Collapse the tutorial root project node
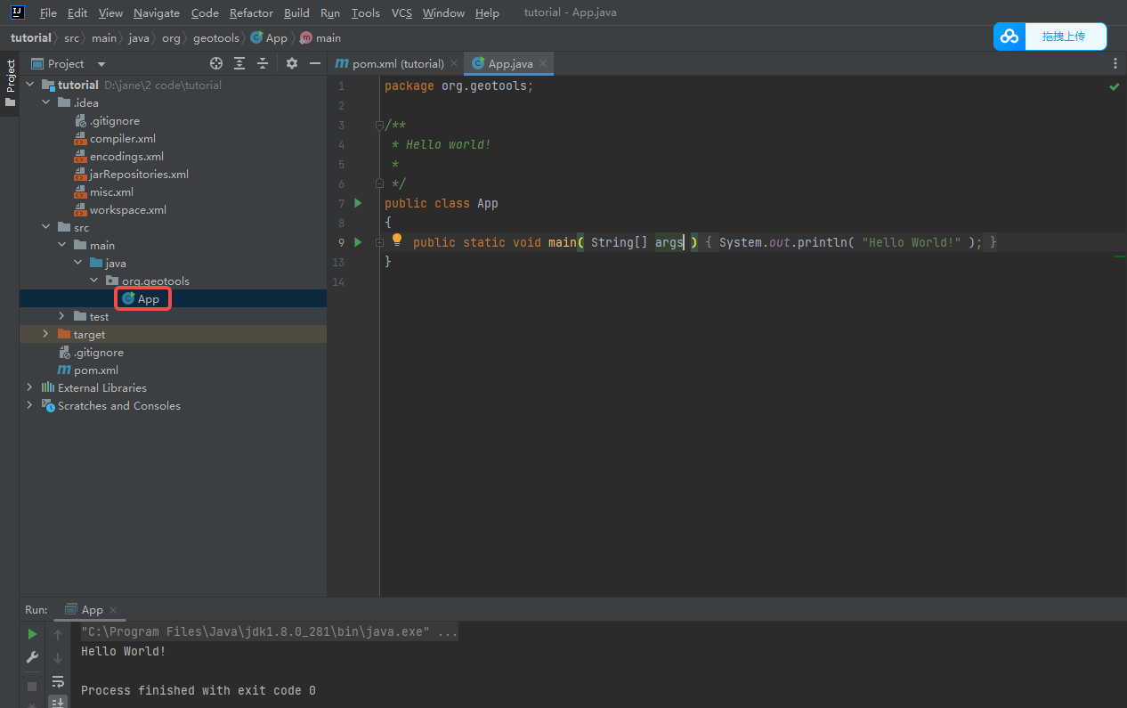 [x=30, y=85]
